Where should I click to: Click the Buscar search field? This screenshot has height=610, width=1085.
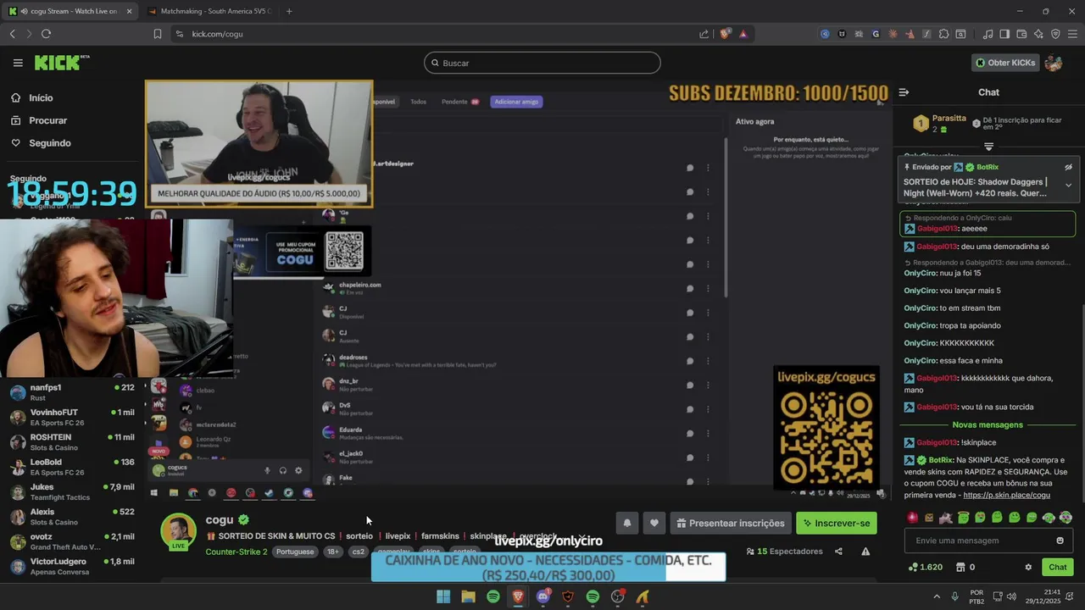click(542, 63)
